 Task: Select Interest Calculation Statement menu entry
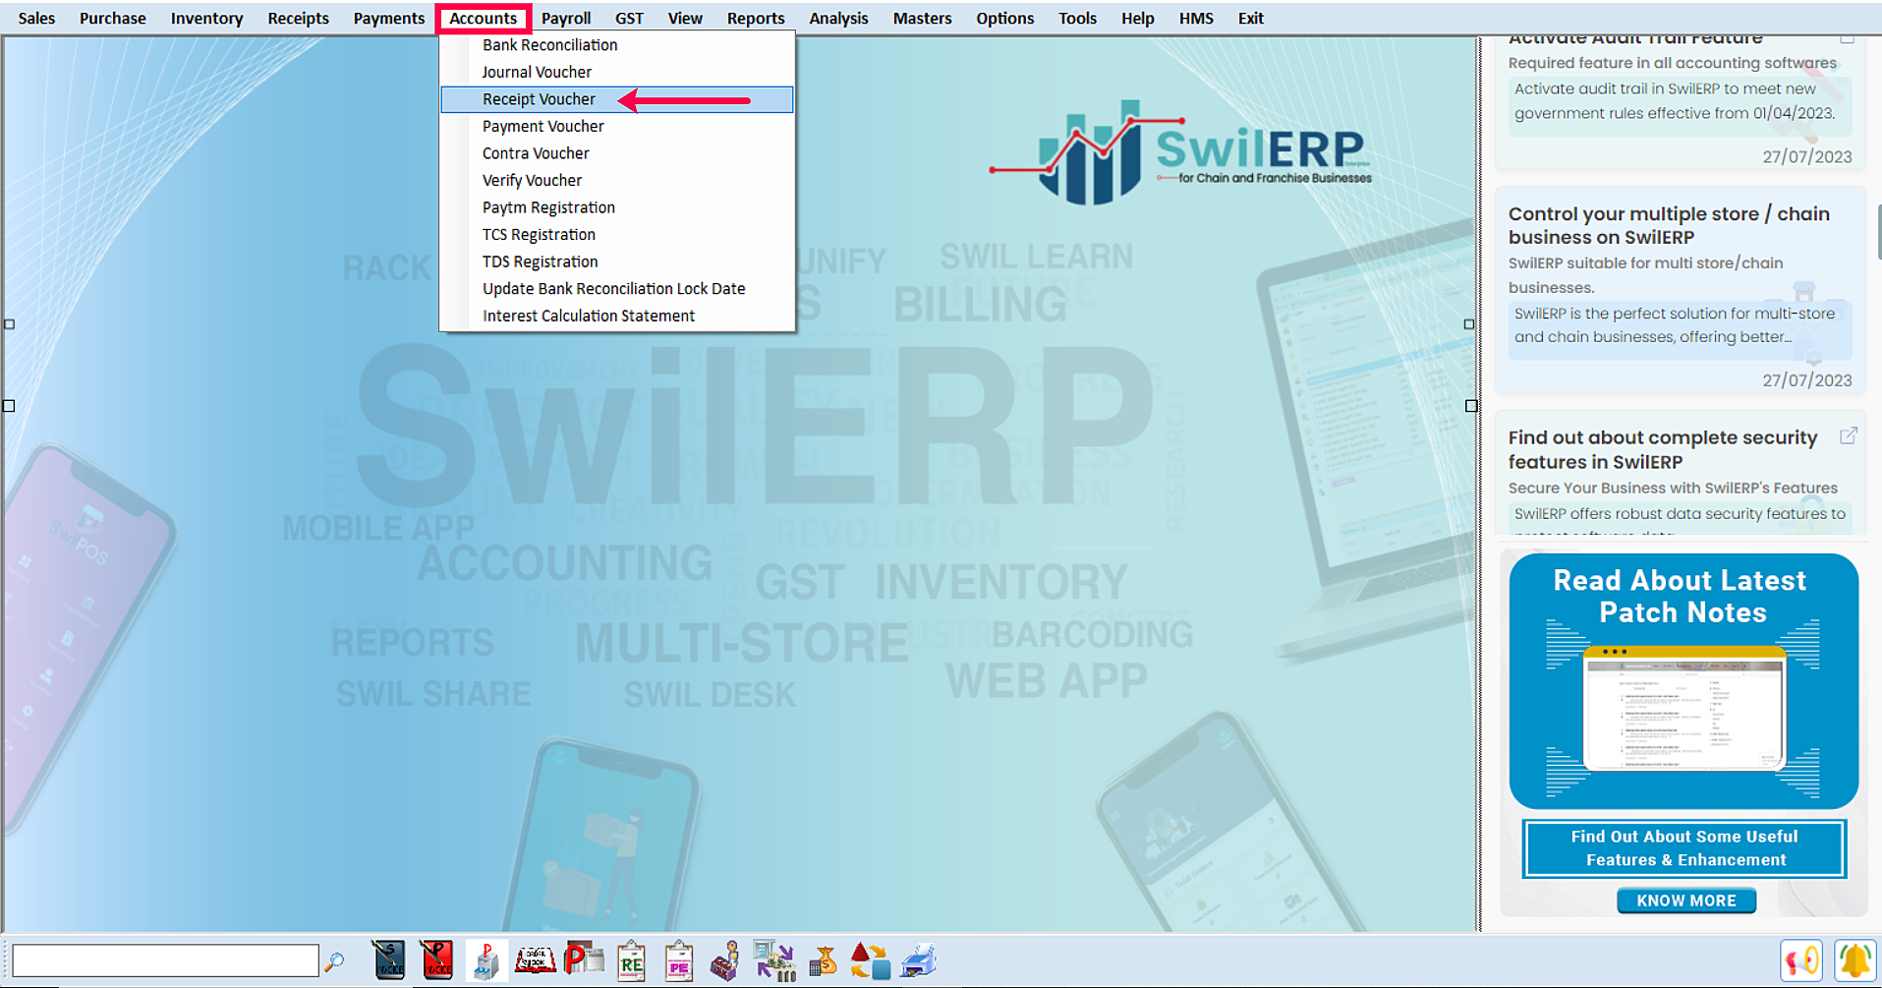pos(617,316)
